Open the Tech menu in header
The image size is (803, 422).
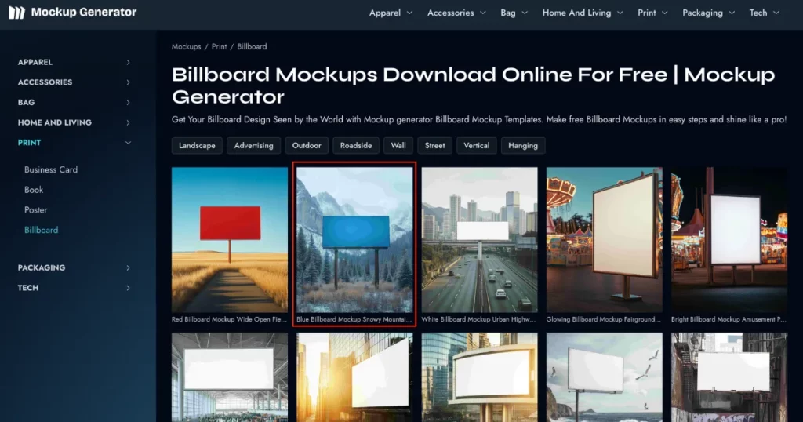click(764, 13)
